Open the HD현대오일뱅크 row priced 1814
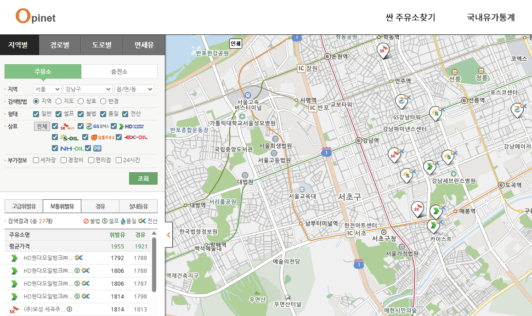Screen dimensions: 532x316 tap(78, 296)
